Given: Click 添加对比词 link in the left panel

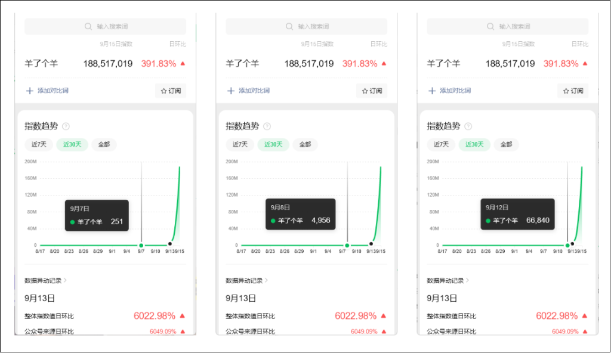Looking at the screenshot, I should coord(53,91).
